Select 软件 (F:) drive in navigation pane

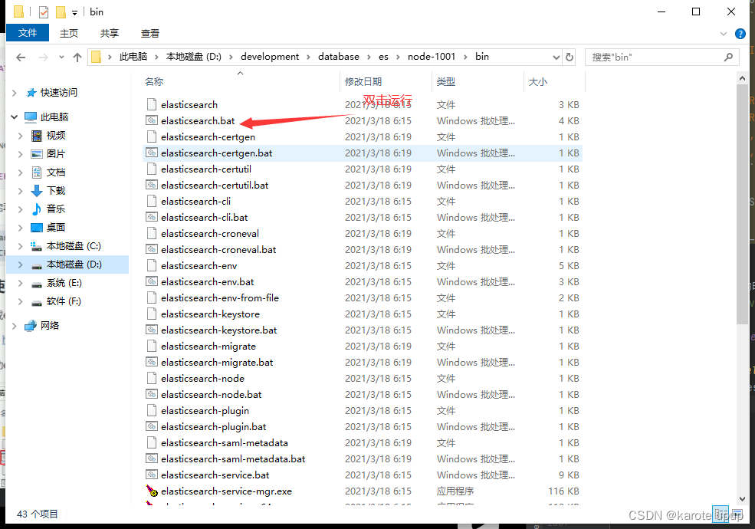pos(64,301)
